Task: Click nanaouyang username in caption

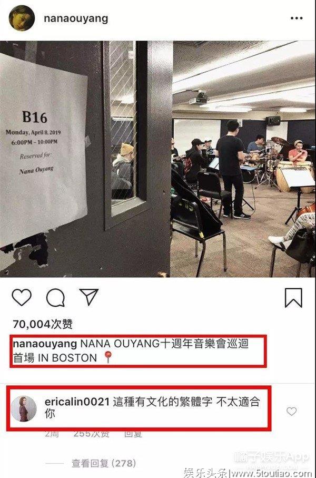Action: coord(45,344)
